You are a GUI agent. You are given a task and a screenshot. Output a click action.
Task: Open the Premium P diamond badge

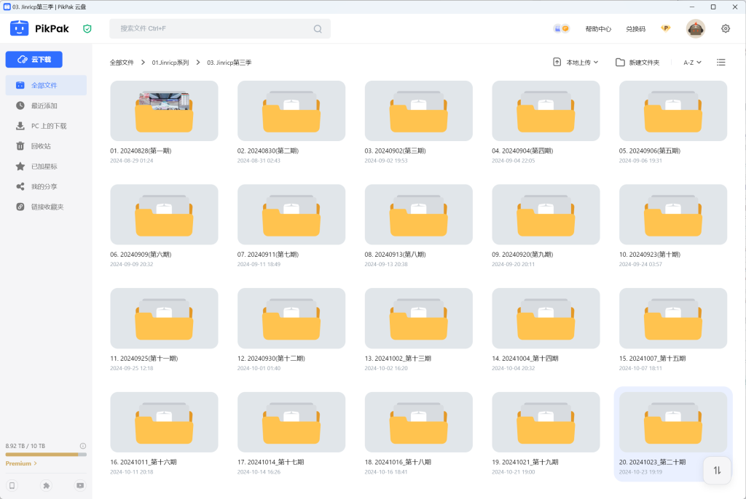click(x=665, y=28)
